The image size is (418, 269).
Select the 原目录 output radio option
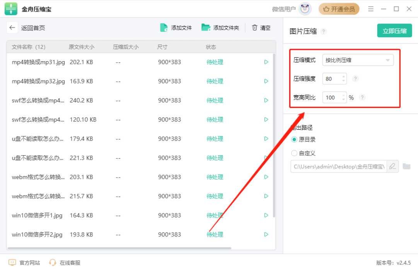coord(294,139)
